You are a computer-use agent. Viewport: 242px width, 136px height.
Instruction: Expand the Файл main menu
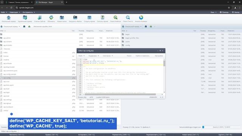pos(4,12)
